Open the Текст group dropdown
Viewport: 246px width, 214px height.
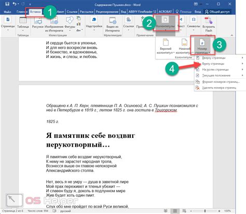(181, 24)
